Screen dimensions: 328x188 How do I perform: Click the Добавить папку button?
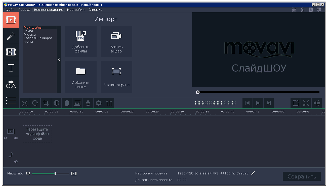click(x=81, y=77)
